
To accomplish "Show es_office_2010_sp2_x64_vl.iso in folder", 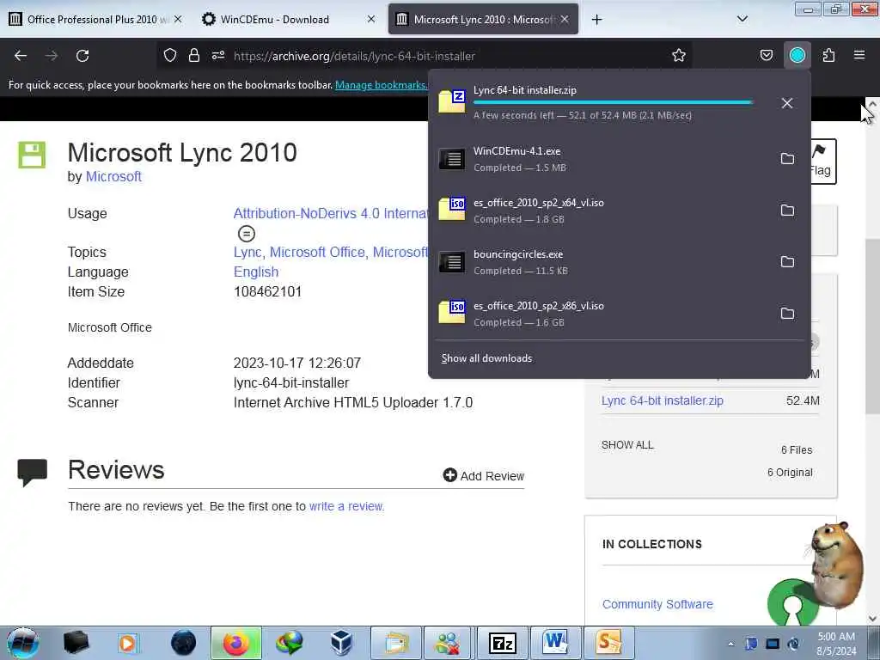I will 787,211.
